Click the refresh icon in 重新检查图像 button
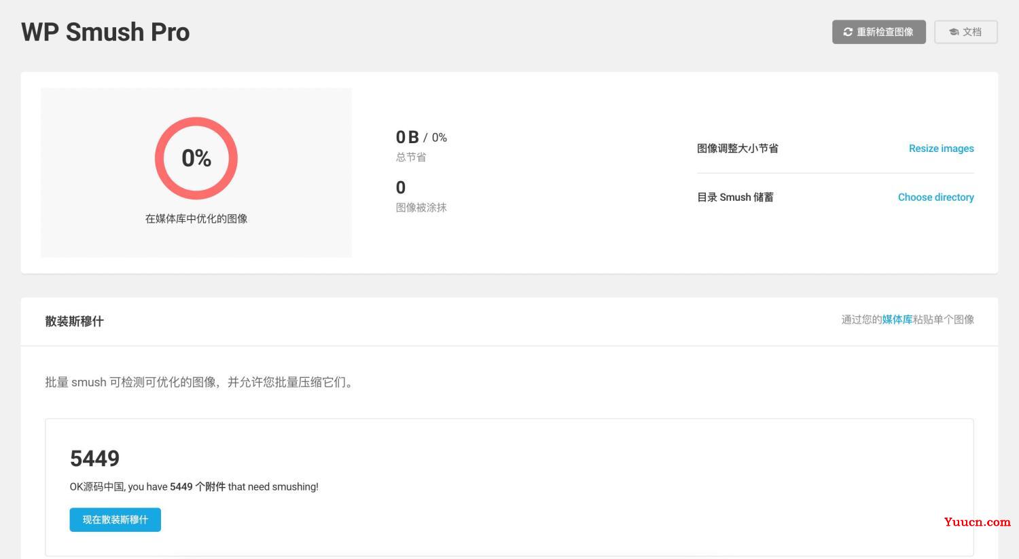Viewport: 1019px width, 559px height. tap(848, 32)
